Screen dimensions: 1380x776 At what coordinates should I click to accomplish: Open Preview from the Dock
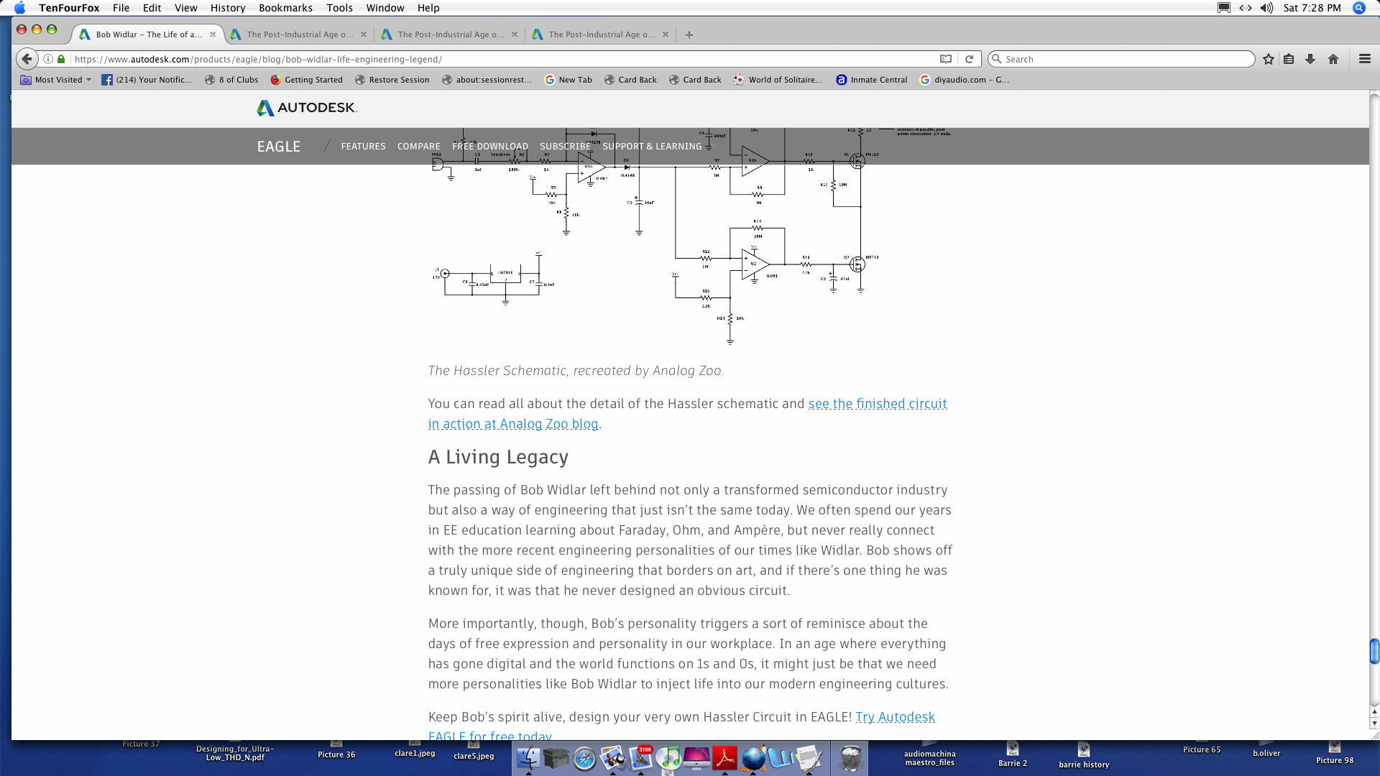(612, 758)
